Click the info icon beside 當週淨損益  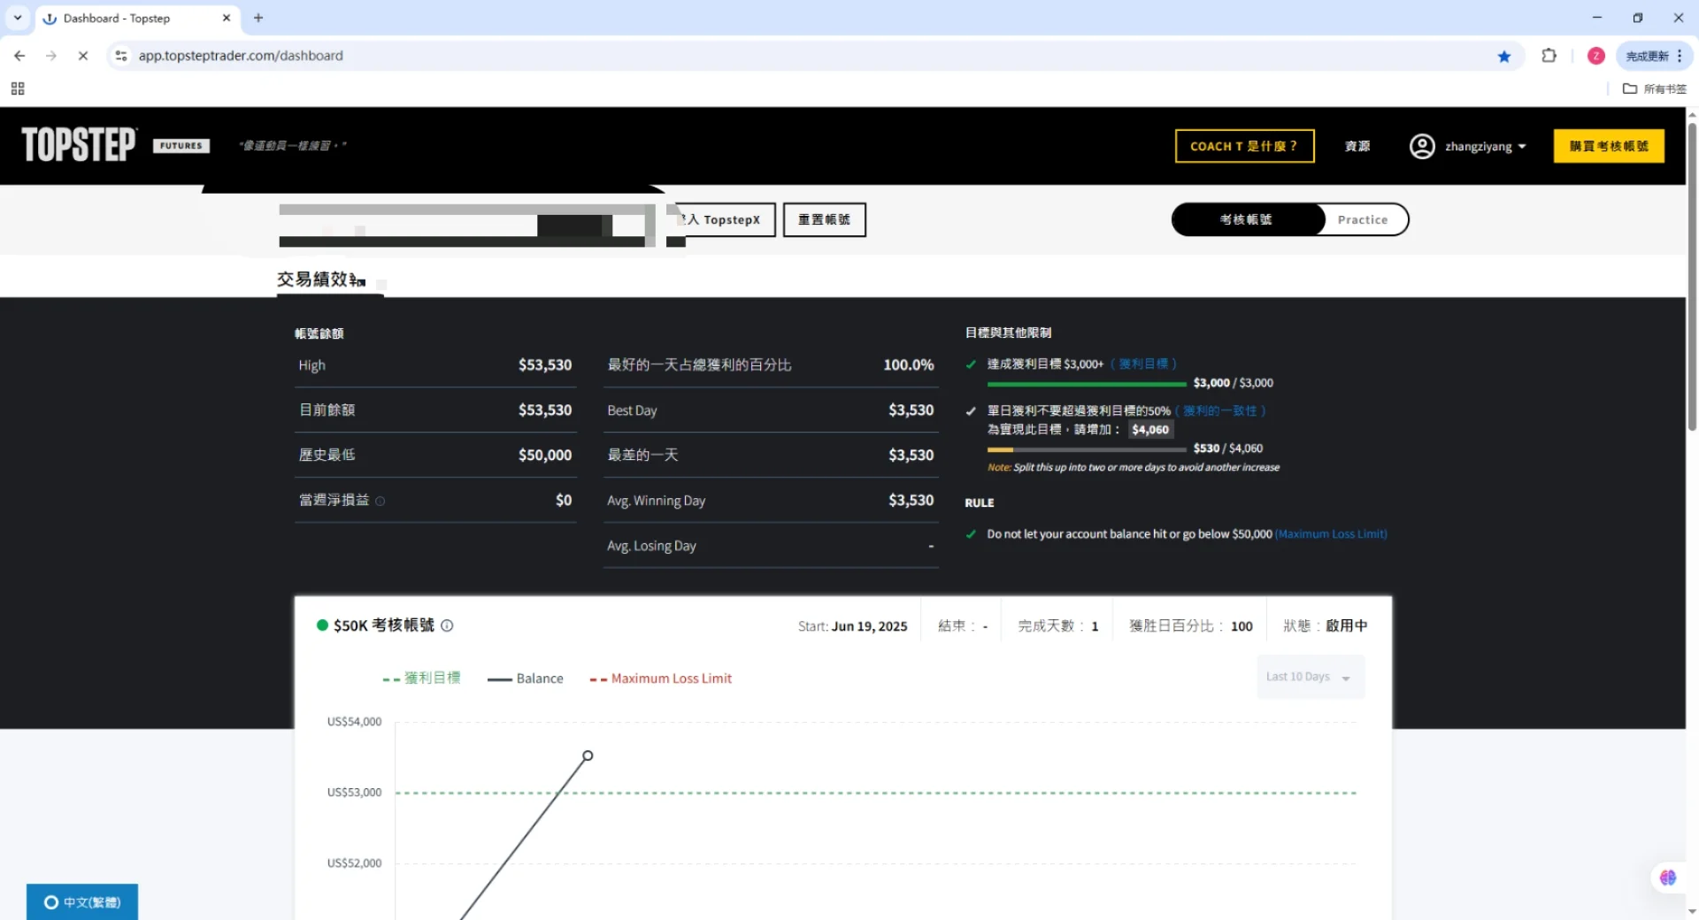[x=380, y=501]
